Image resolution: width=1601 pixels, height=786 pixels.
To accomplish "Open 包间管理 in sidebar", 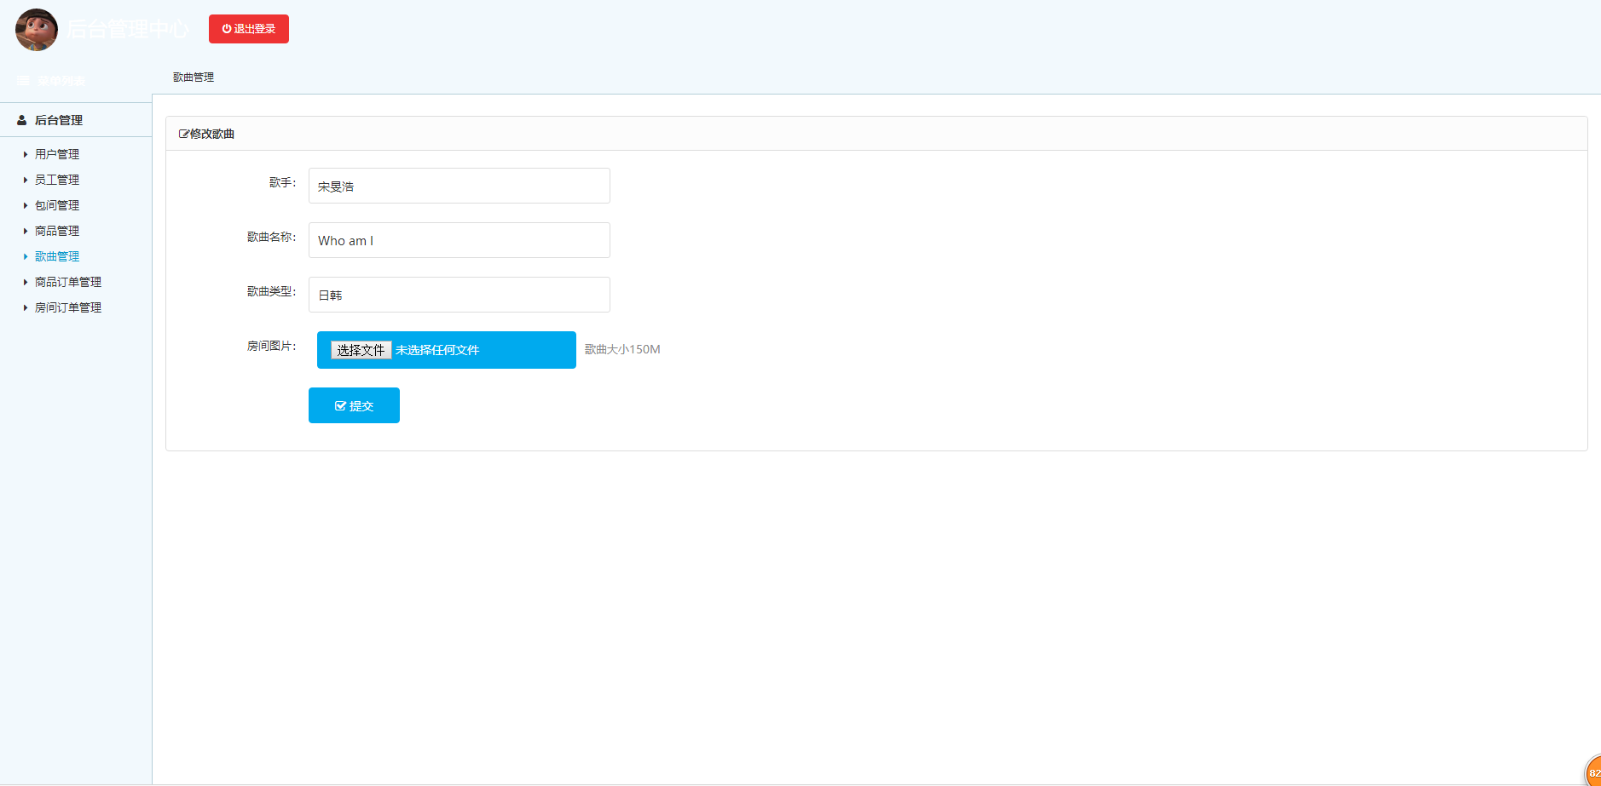I will point(57,205).
